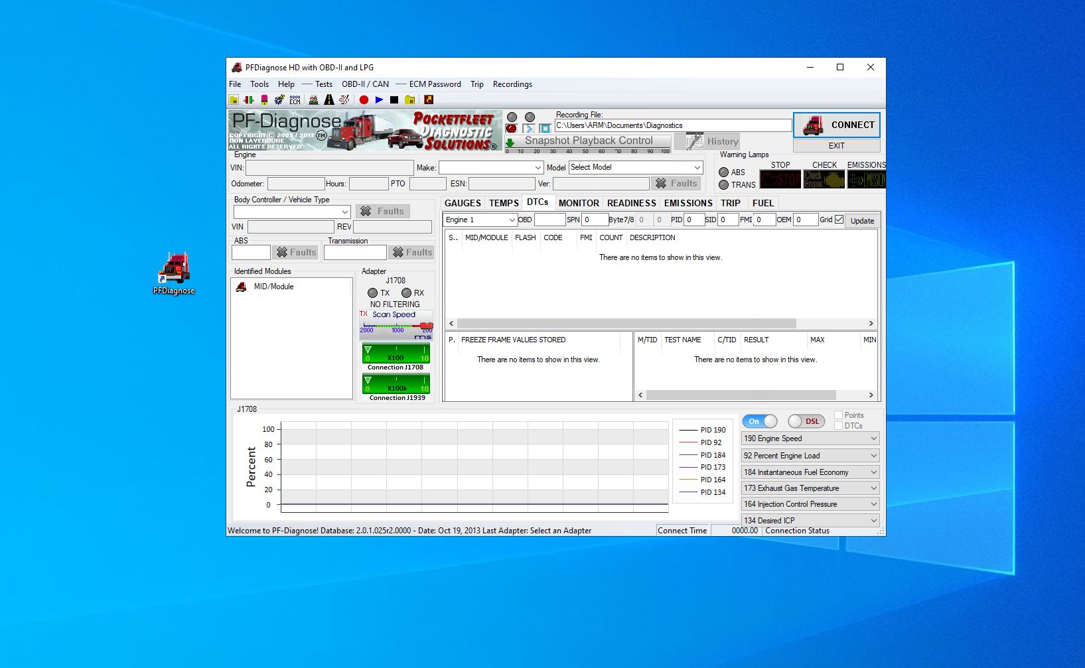Open 184 Instantaneous Fuel Economy dropdown
1085x668 pixels.
[x=811, y=472]
